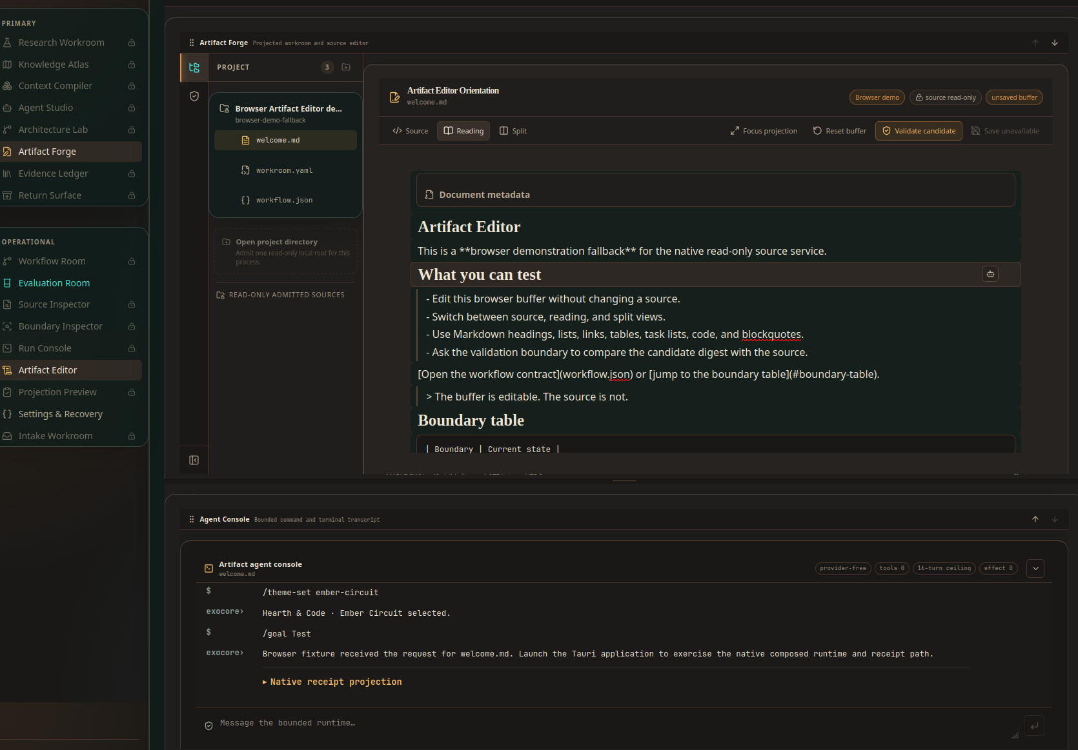Click the send message arrow button

coord(1034,725)
